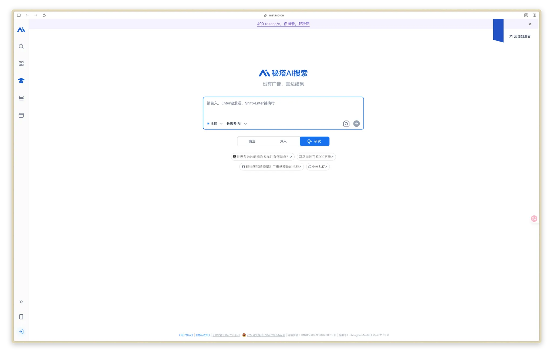Switch to the 深入 tab
This screenshot has height=357, width=553.
[x=283, y=141]
